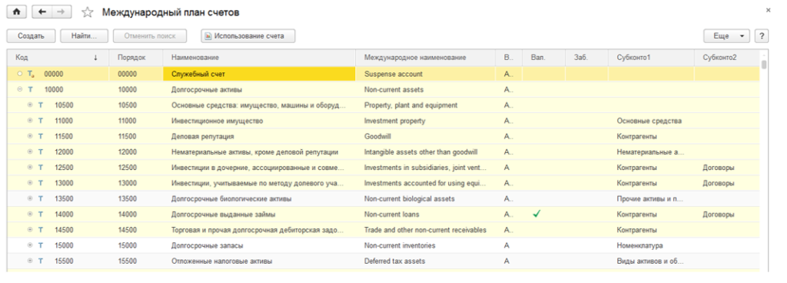This screenshot has height=283, width=787.
Task: Click the account T icon for 10500
Action: tap(41, 105)
